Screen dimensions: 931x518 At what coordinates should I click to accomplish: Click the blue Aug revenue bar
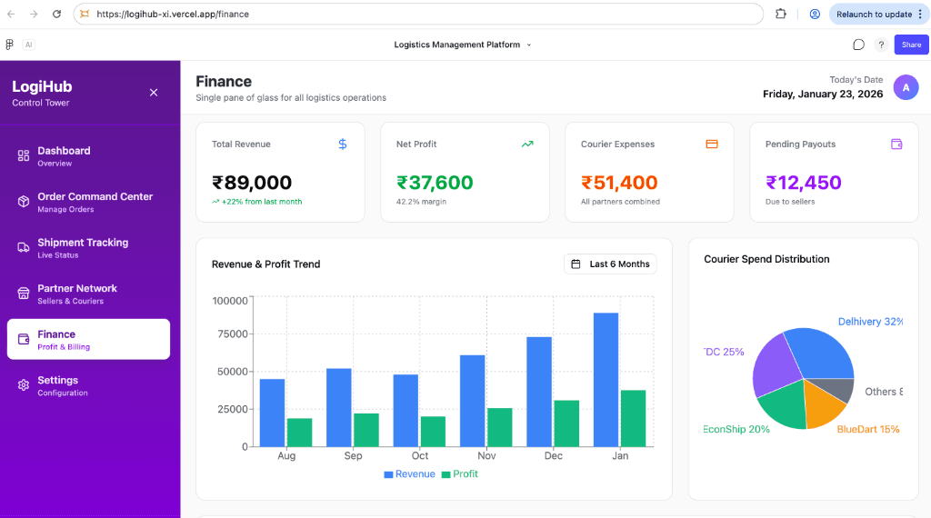pyautogui.click(x=272, y=413)
